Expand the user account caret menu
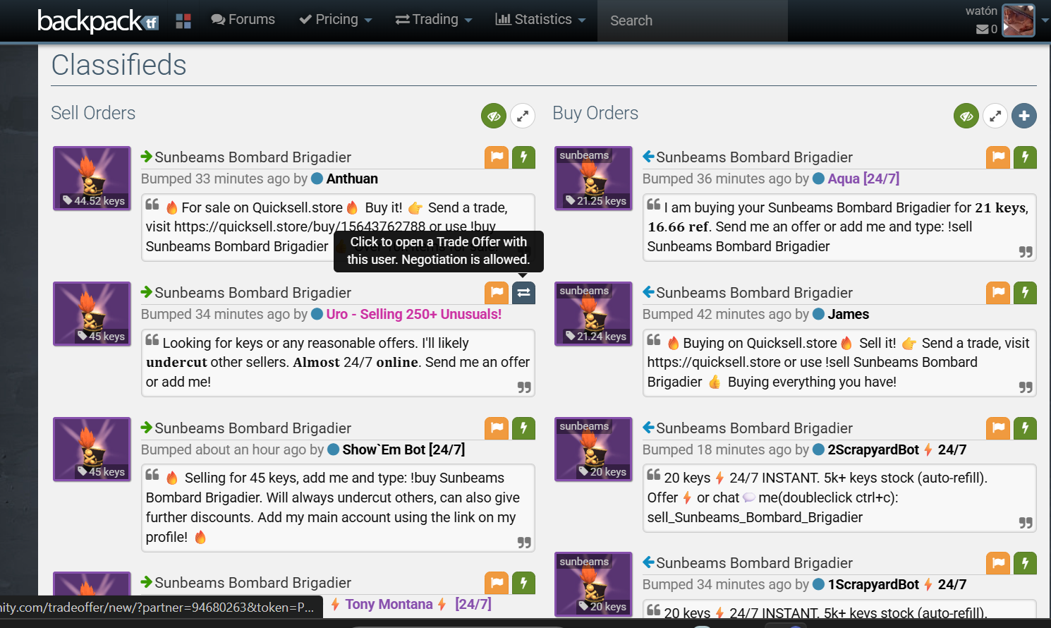Screen dimensions: 1051x628 (x=1045, y=20)
